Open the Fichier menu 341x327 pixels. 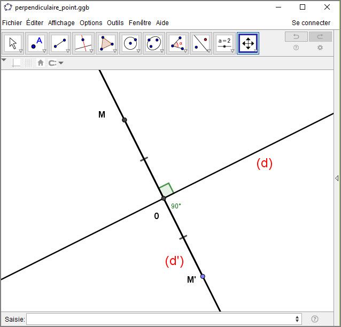(x=12, y=22)
